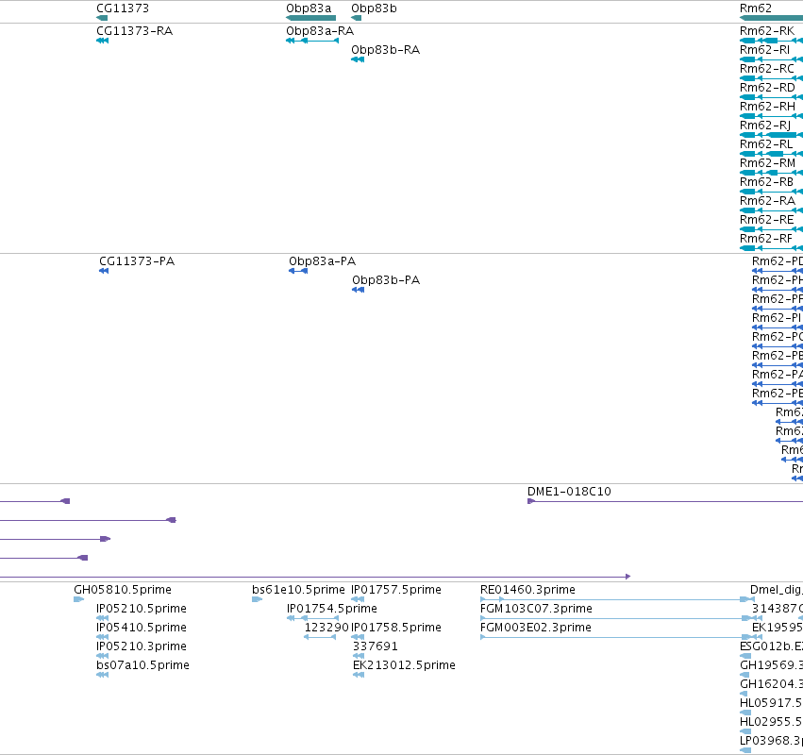Select the Obp83b-PA protein glyph
The image size is (803, 755).
click(358, 290)
